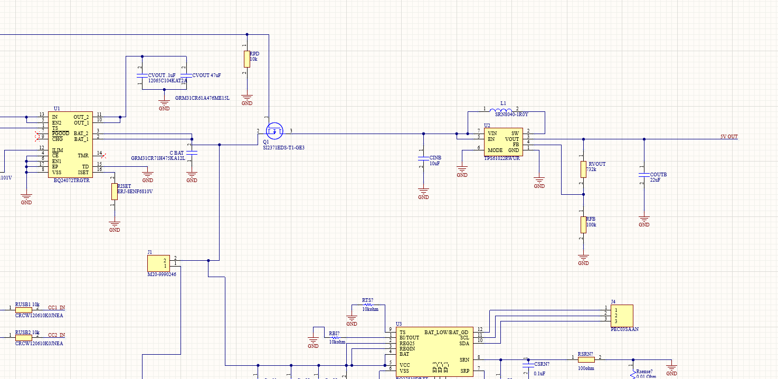Viewport: 778px width, 379px height.
Task: Click the 12065C104KAT2A part number text
Action: click(x=168, y=81)
